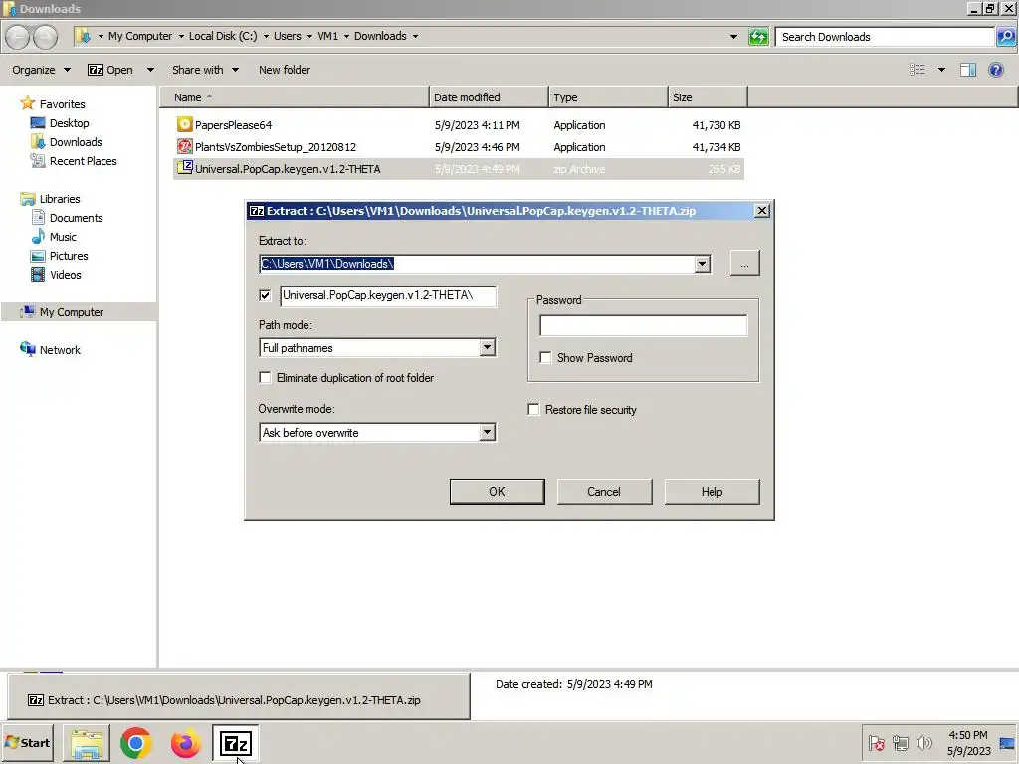Click the PlantsVsZombiesSetup file icon
The image size is (1019, 764).
click(x=184, y=147)
